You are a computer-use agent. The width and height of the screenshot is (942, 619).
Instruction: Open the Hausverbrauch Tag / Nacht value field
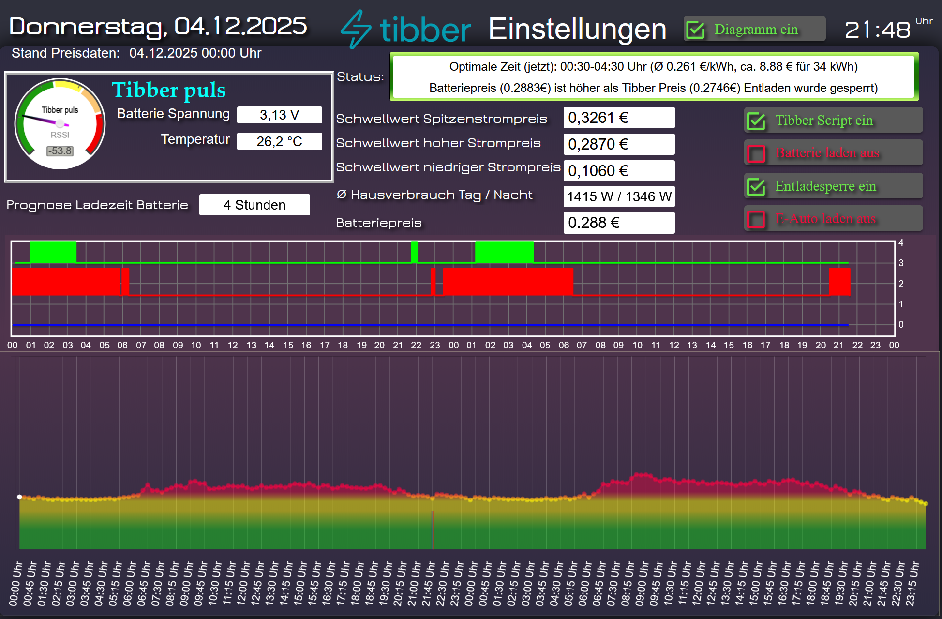pos(619,196)
